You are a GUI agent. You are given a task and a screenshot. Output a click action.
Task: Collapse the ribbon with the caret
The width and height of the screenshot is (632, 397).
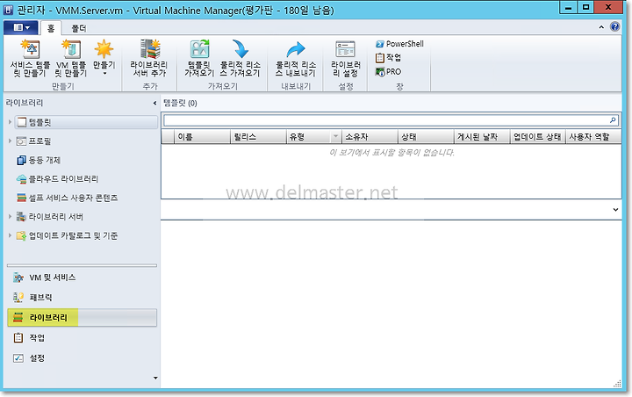click(601, 27)
